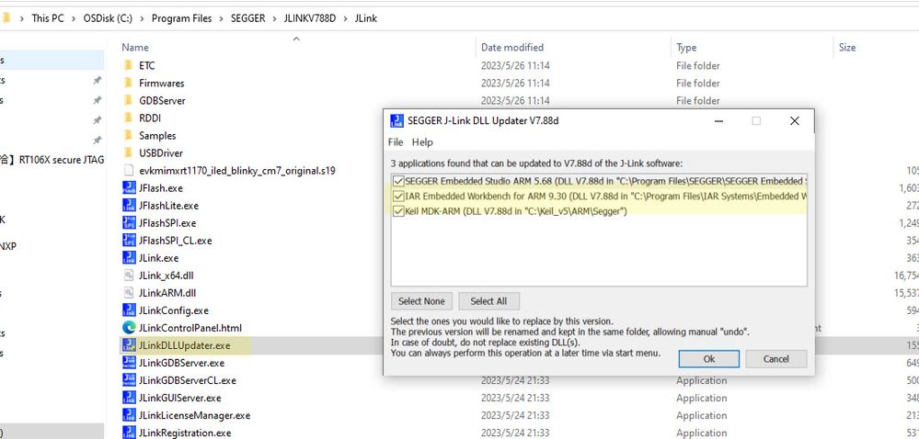919x439 pixels.
Task: Go to Program Files in breadcrumb
Action: click(182, 18)
